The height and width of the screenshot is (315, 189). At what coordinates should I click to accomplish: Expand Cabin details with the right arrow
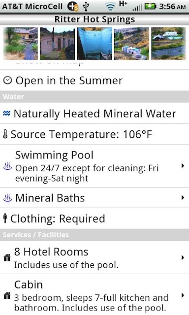pyautogui.click(x=183, y=295)
